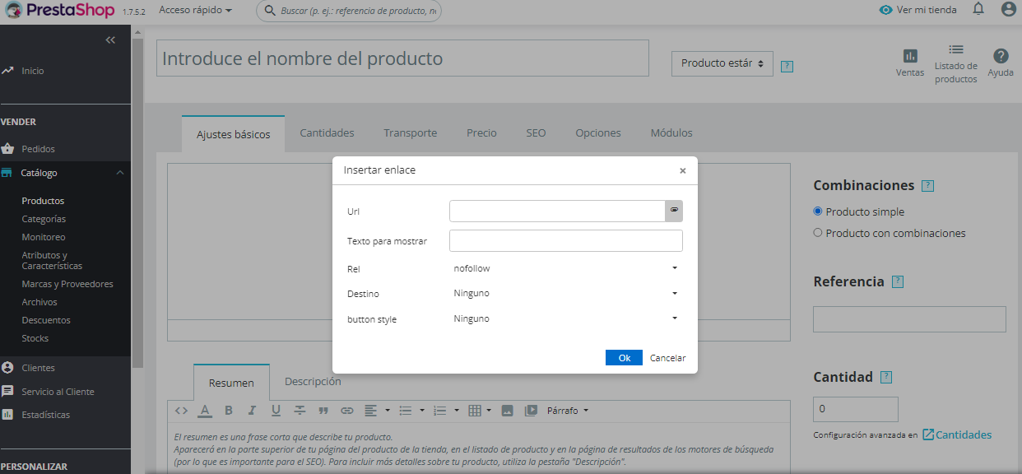Expand bullet list style arrow
The width and height of the screenshot is (1022, 474).
coord(422,410)
